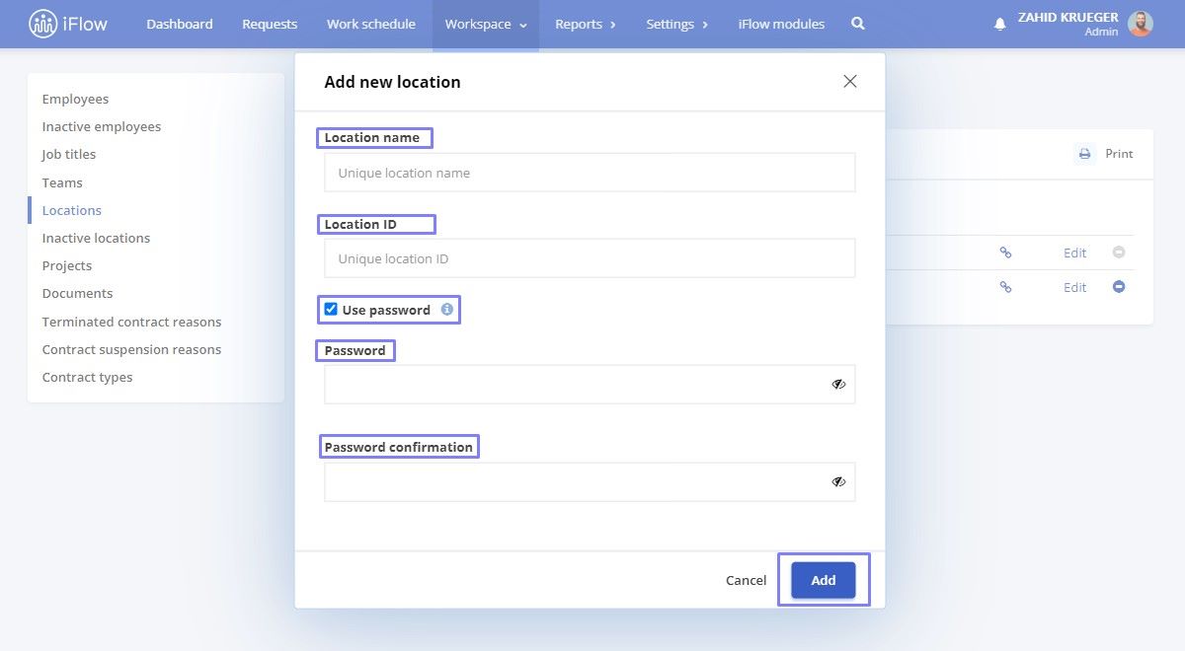
Task: Click the first row link chain icon
Action: (x=1005, y=253)
